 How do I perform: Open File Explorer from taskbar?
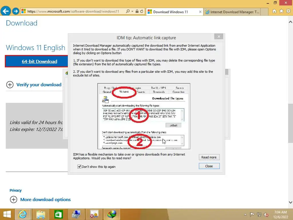point(41,214)
